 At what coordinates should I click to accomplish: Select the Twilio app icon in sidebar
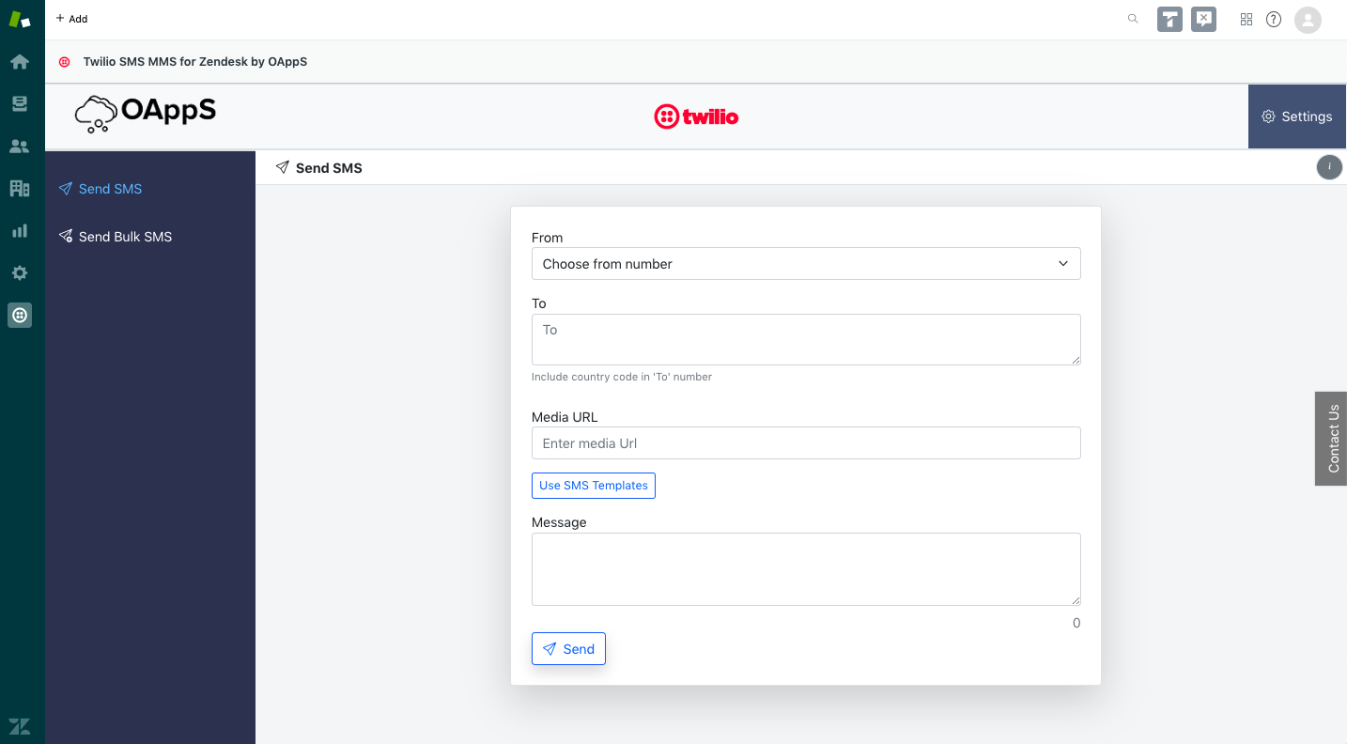[x=20, y=315]
